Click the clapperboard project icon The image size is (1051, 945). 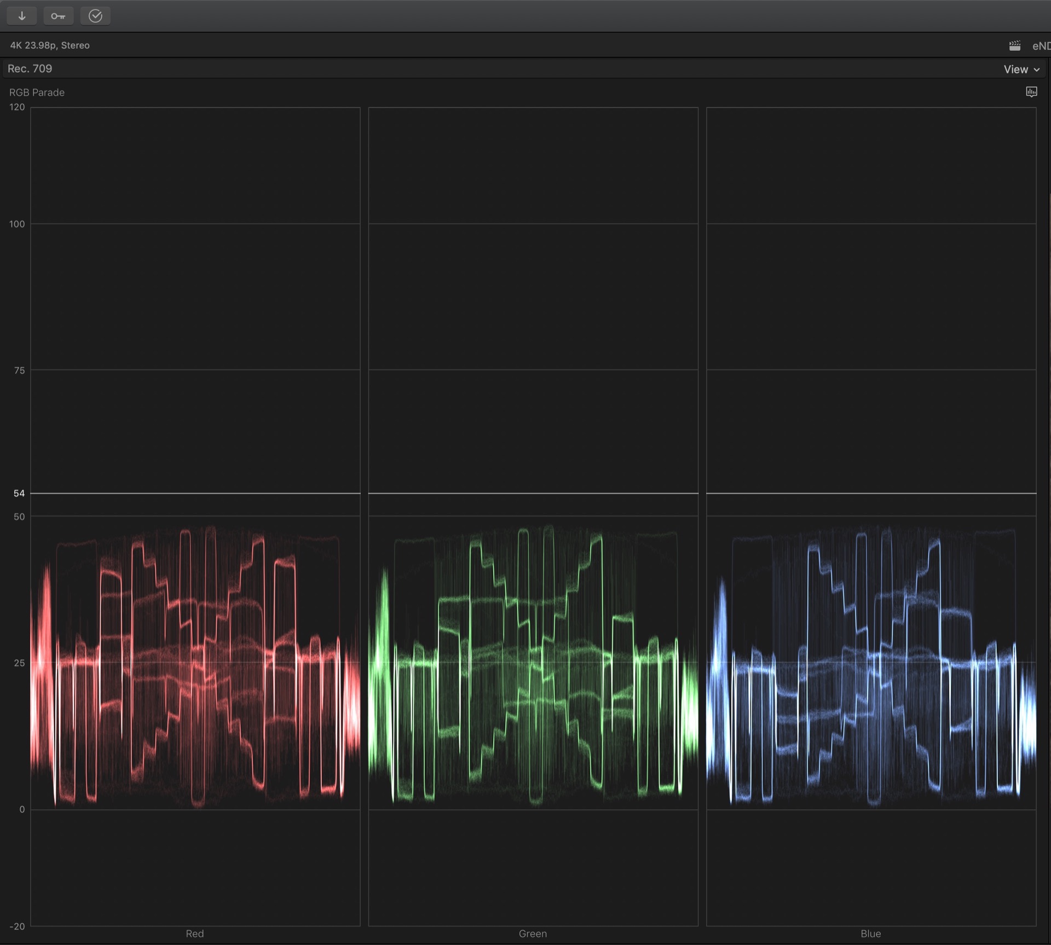point(1014,46)
